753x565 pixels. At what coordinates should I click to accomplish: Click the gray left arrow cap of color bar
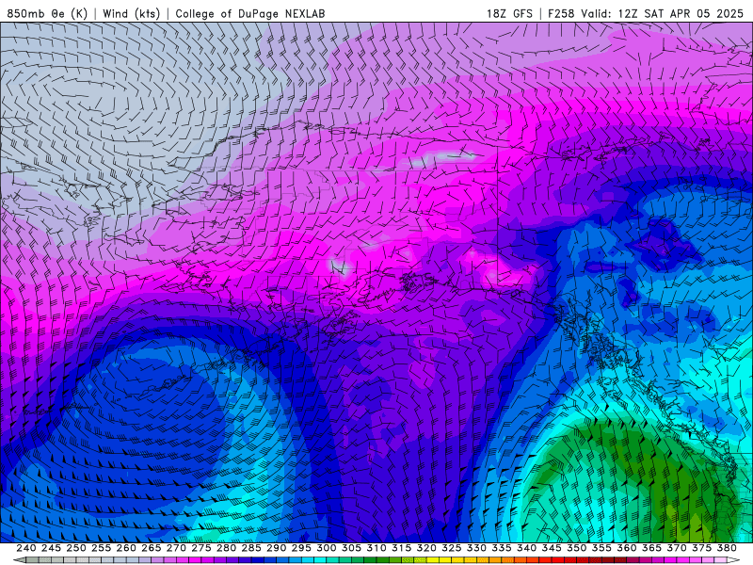19,560
